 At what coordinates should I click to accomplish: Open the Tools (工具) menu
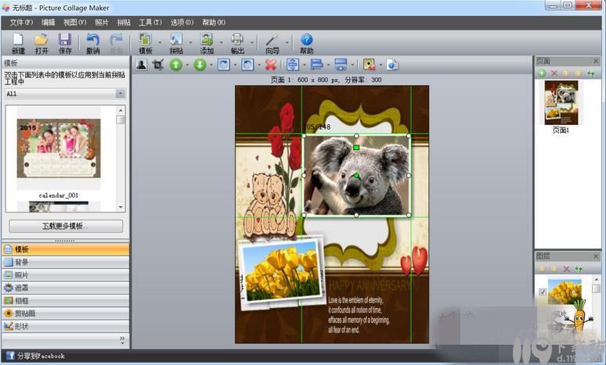point(150,23)
